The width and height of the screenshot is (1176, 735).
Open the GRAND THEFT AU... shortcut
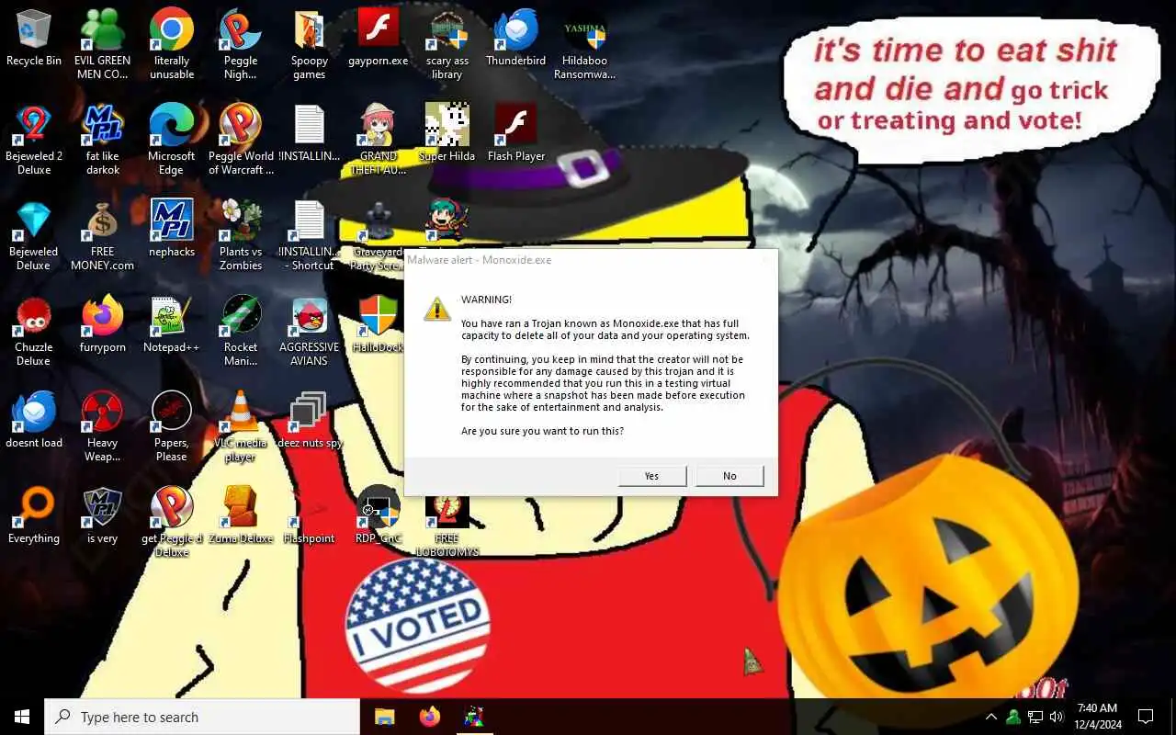coord(379,140)
